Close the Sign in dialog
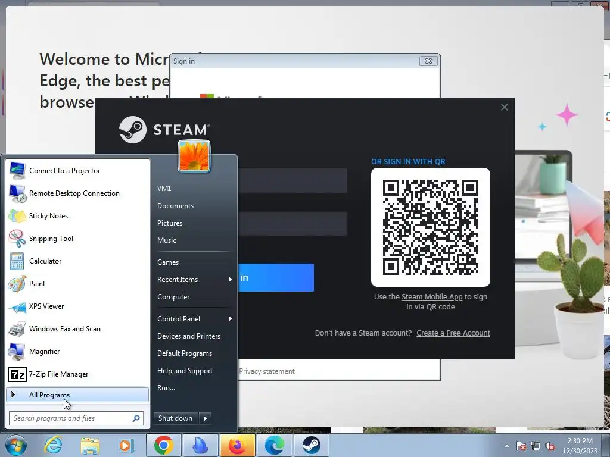Image resolution: width=610 pixels, height=457 pixels. click(428, 61)
